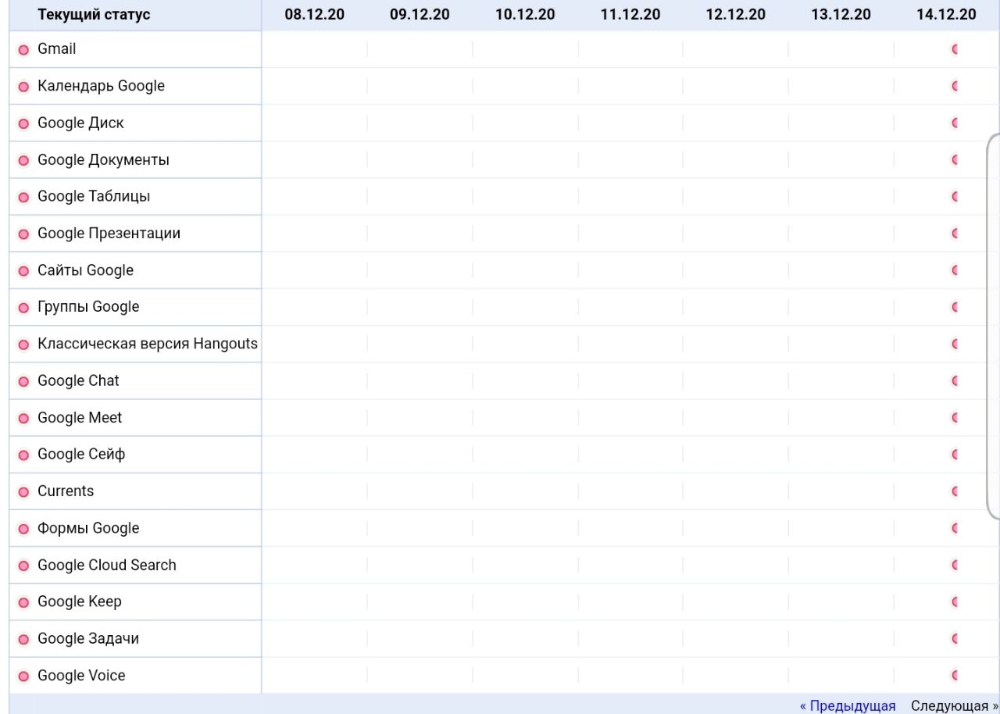
Task: Click the 14.12.20 date column header
Action: tap(946, 15)
